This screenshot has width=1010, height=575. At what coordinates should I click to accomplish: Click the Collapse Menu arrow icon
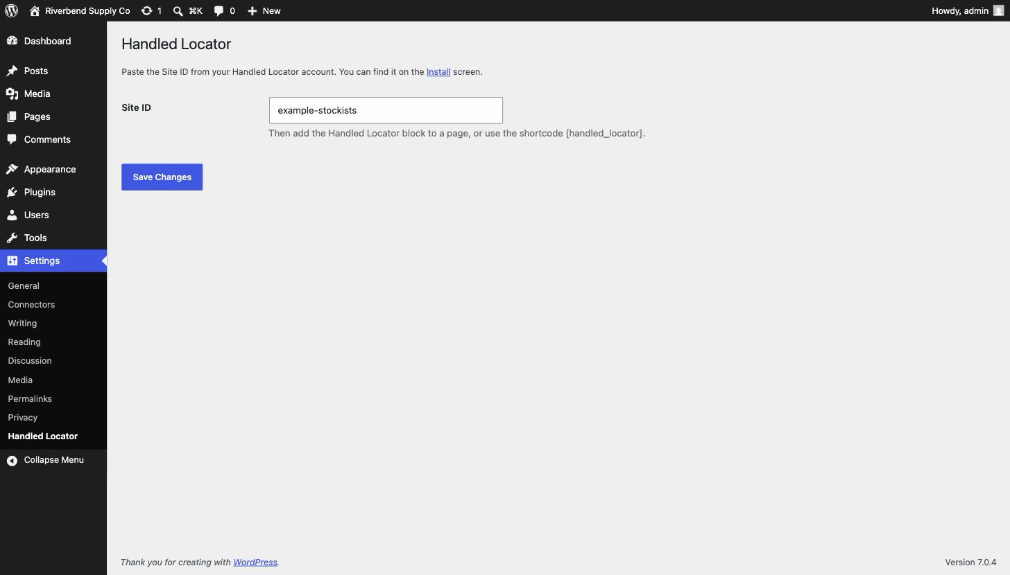click(x=12, y=460)
